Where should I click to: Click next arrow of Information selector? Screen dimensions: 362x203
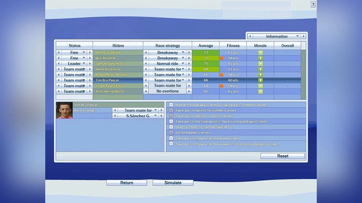pos(303,36)
